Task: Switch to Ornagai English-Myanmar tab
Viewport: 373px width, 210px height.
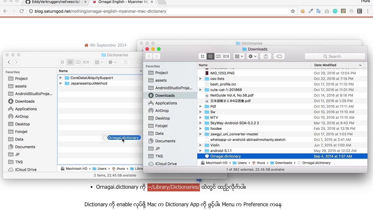Action: (x=124, y=2)
